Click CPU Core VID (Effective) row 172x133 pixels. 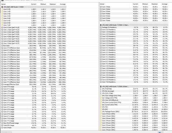134,100
